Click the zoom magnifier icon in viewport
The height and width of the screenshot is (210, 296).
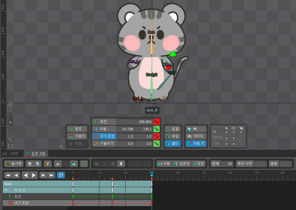click(10, 140)
